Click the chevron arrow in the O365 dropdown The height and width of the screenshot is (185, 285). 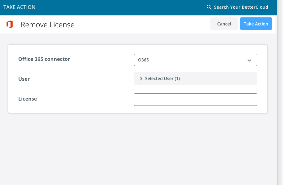point(249,60)
